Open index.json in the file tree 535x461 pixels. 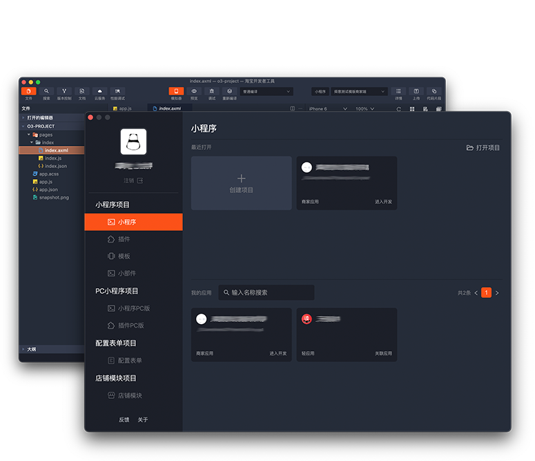click(52, 166)
